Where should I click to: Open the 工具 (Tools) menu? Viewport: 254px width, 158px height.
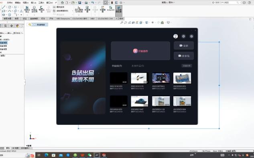tap(41, 2)
